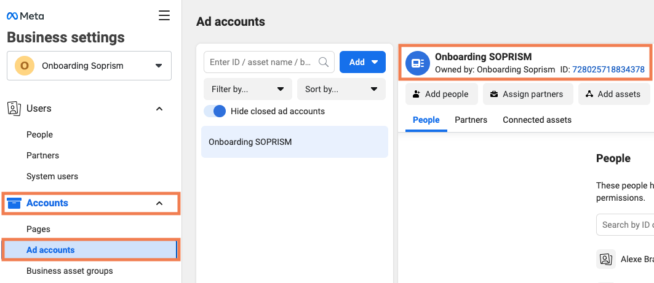Collapse the Accounts section chevron

159,203
